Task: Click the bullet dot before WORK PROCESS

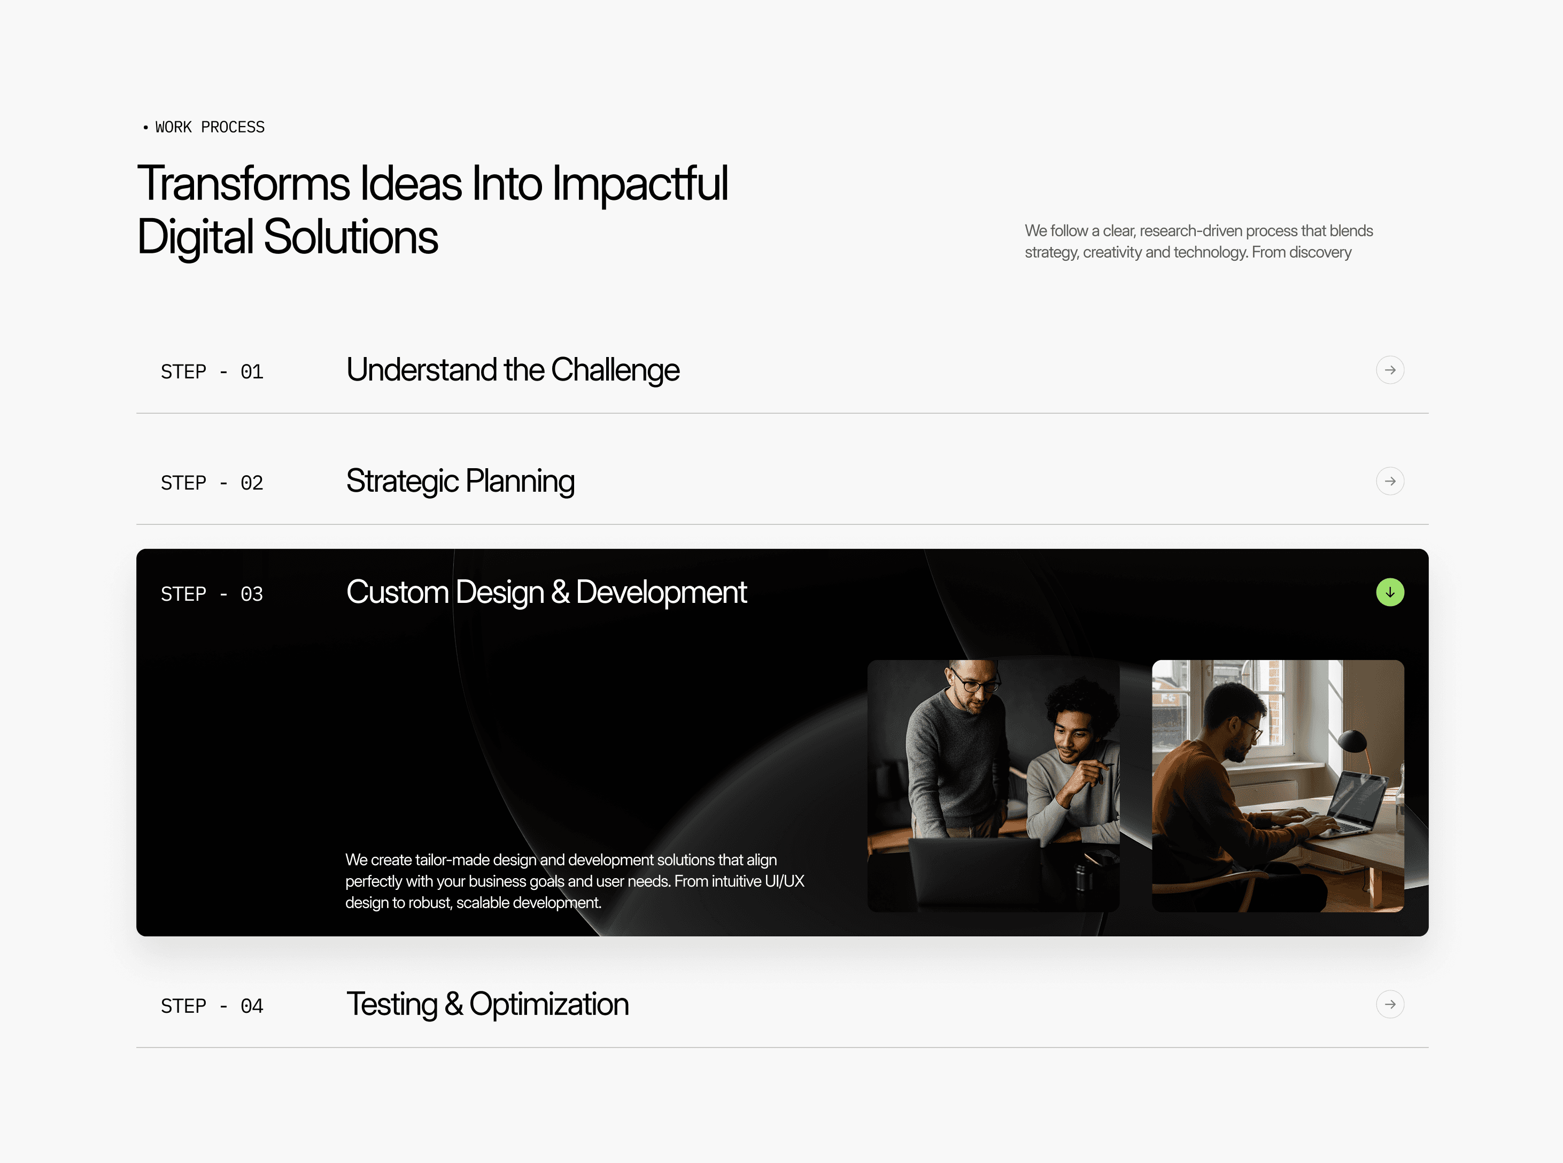Action: pyautogui.click(x=146, y=127)
